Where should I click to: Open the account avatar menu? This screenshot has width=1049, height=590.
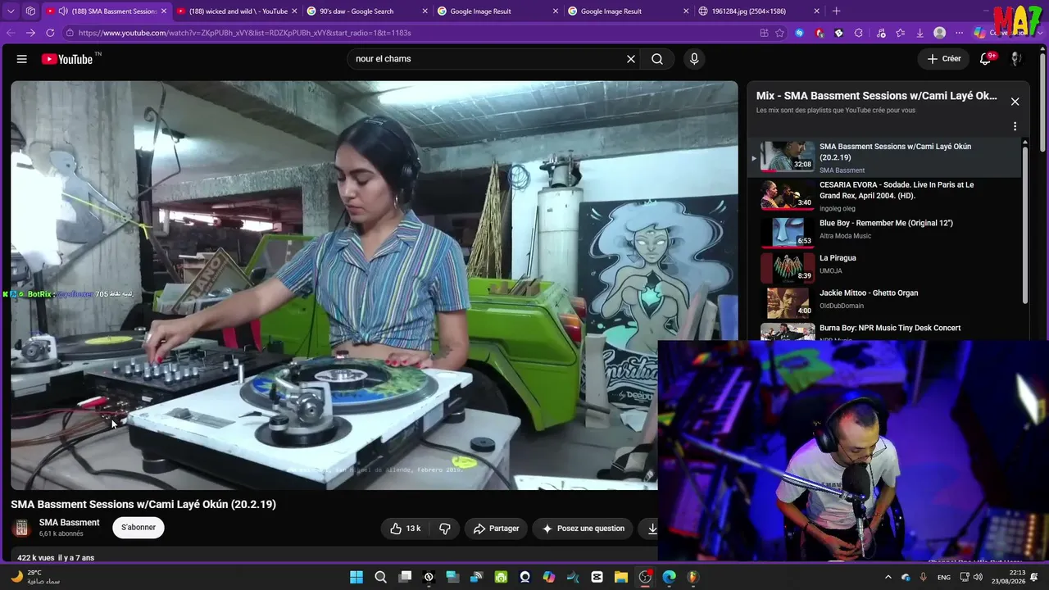[1016, 59]
